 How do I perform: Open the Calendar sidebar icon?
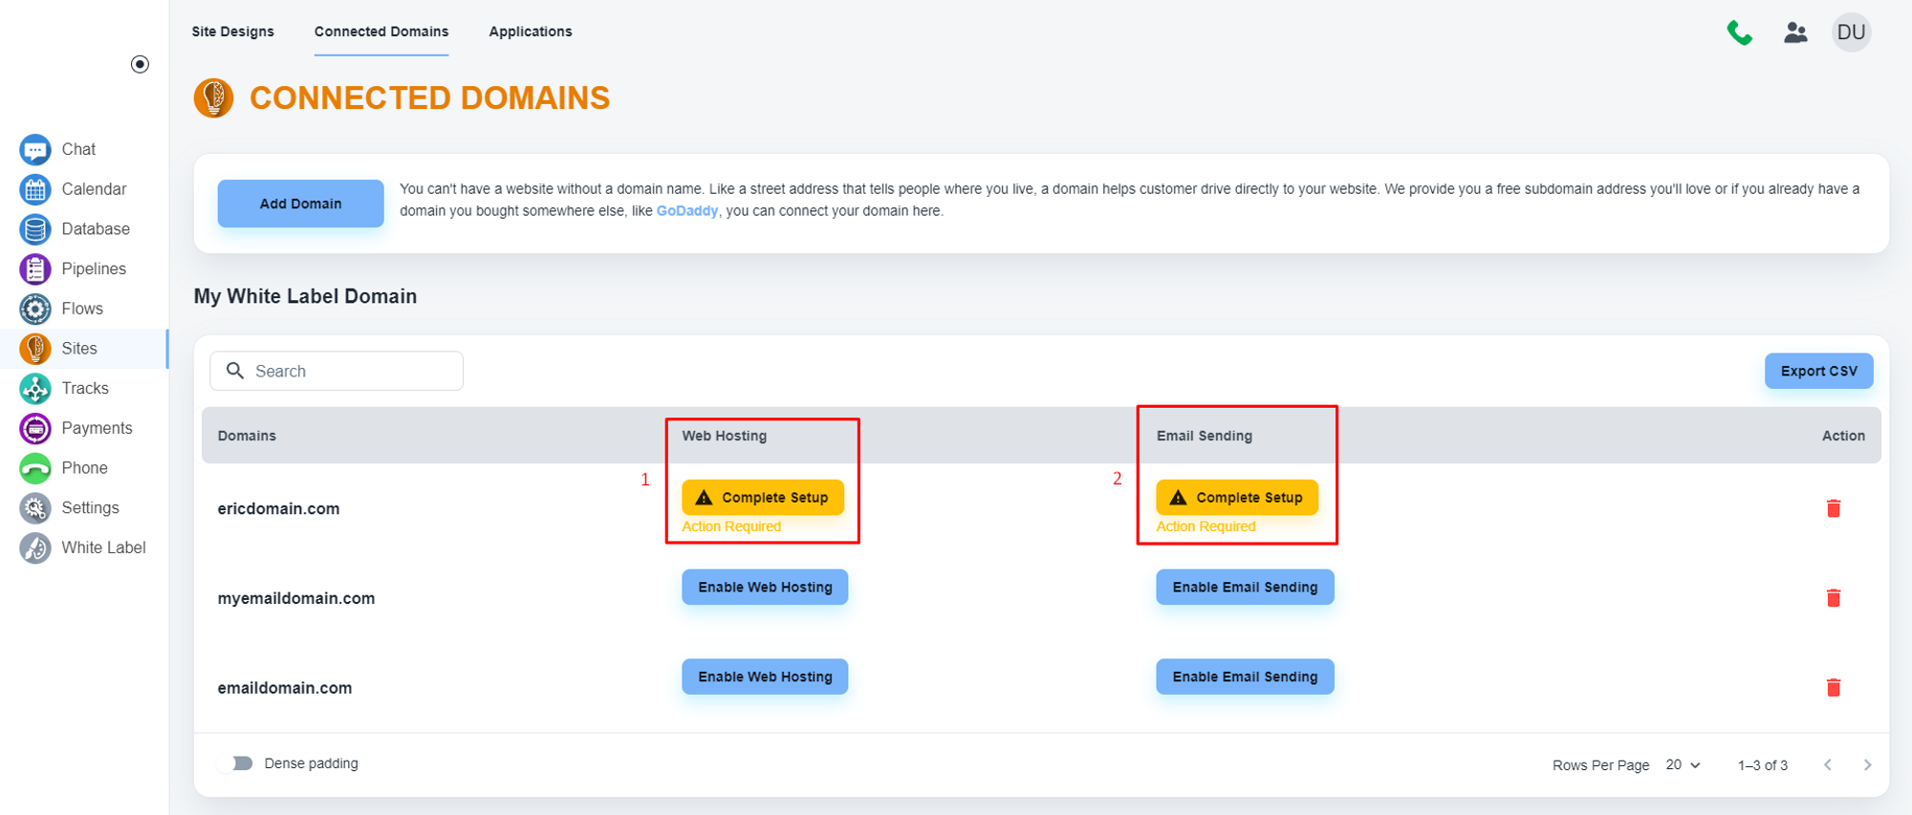(x=35, y=189)
